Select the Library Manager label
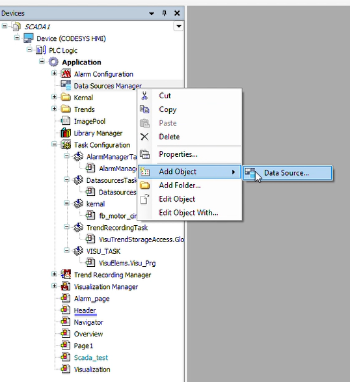The width and height of the screenshot is (350, 382). (x=98, y=133)
